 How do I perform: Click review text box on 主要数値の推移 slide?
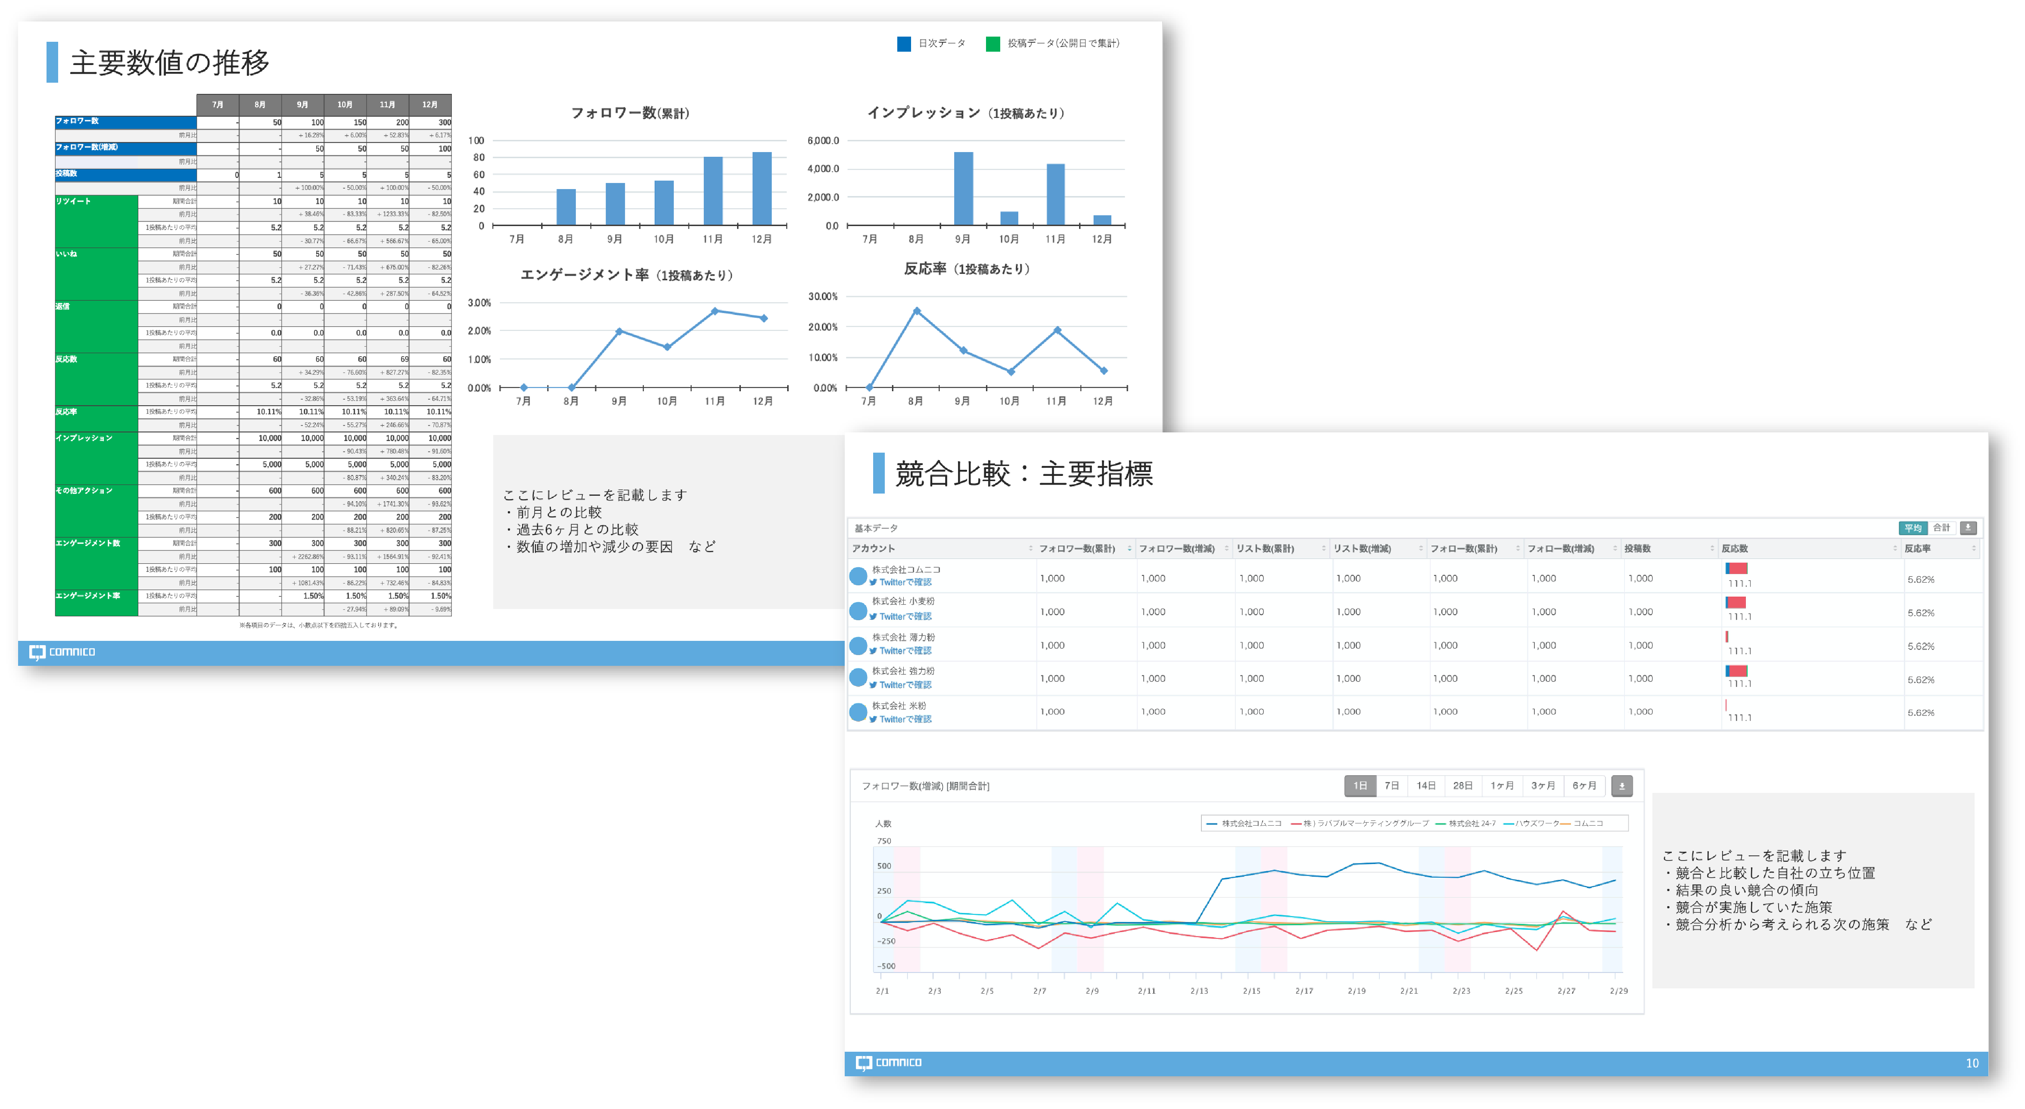(x=668, y=521)
